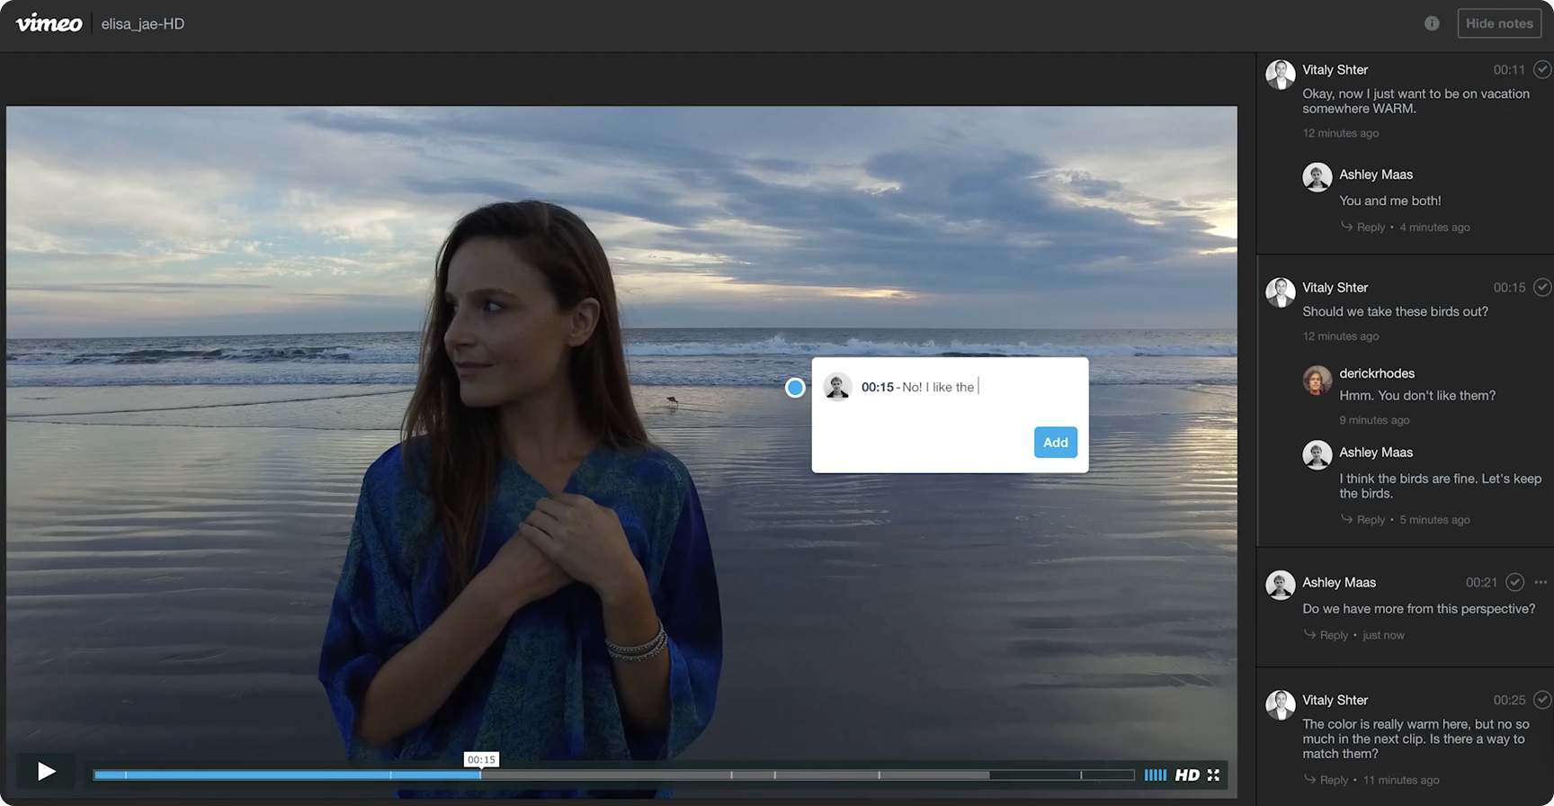Click the blue note marker dot on video

795,388
